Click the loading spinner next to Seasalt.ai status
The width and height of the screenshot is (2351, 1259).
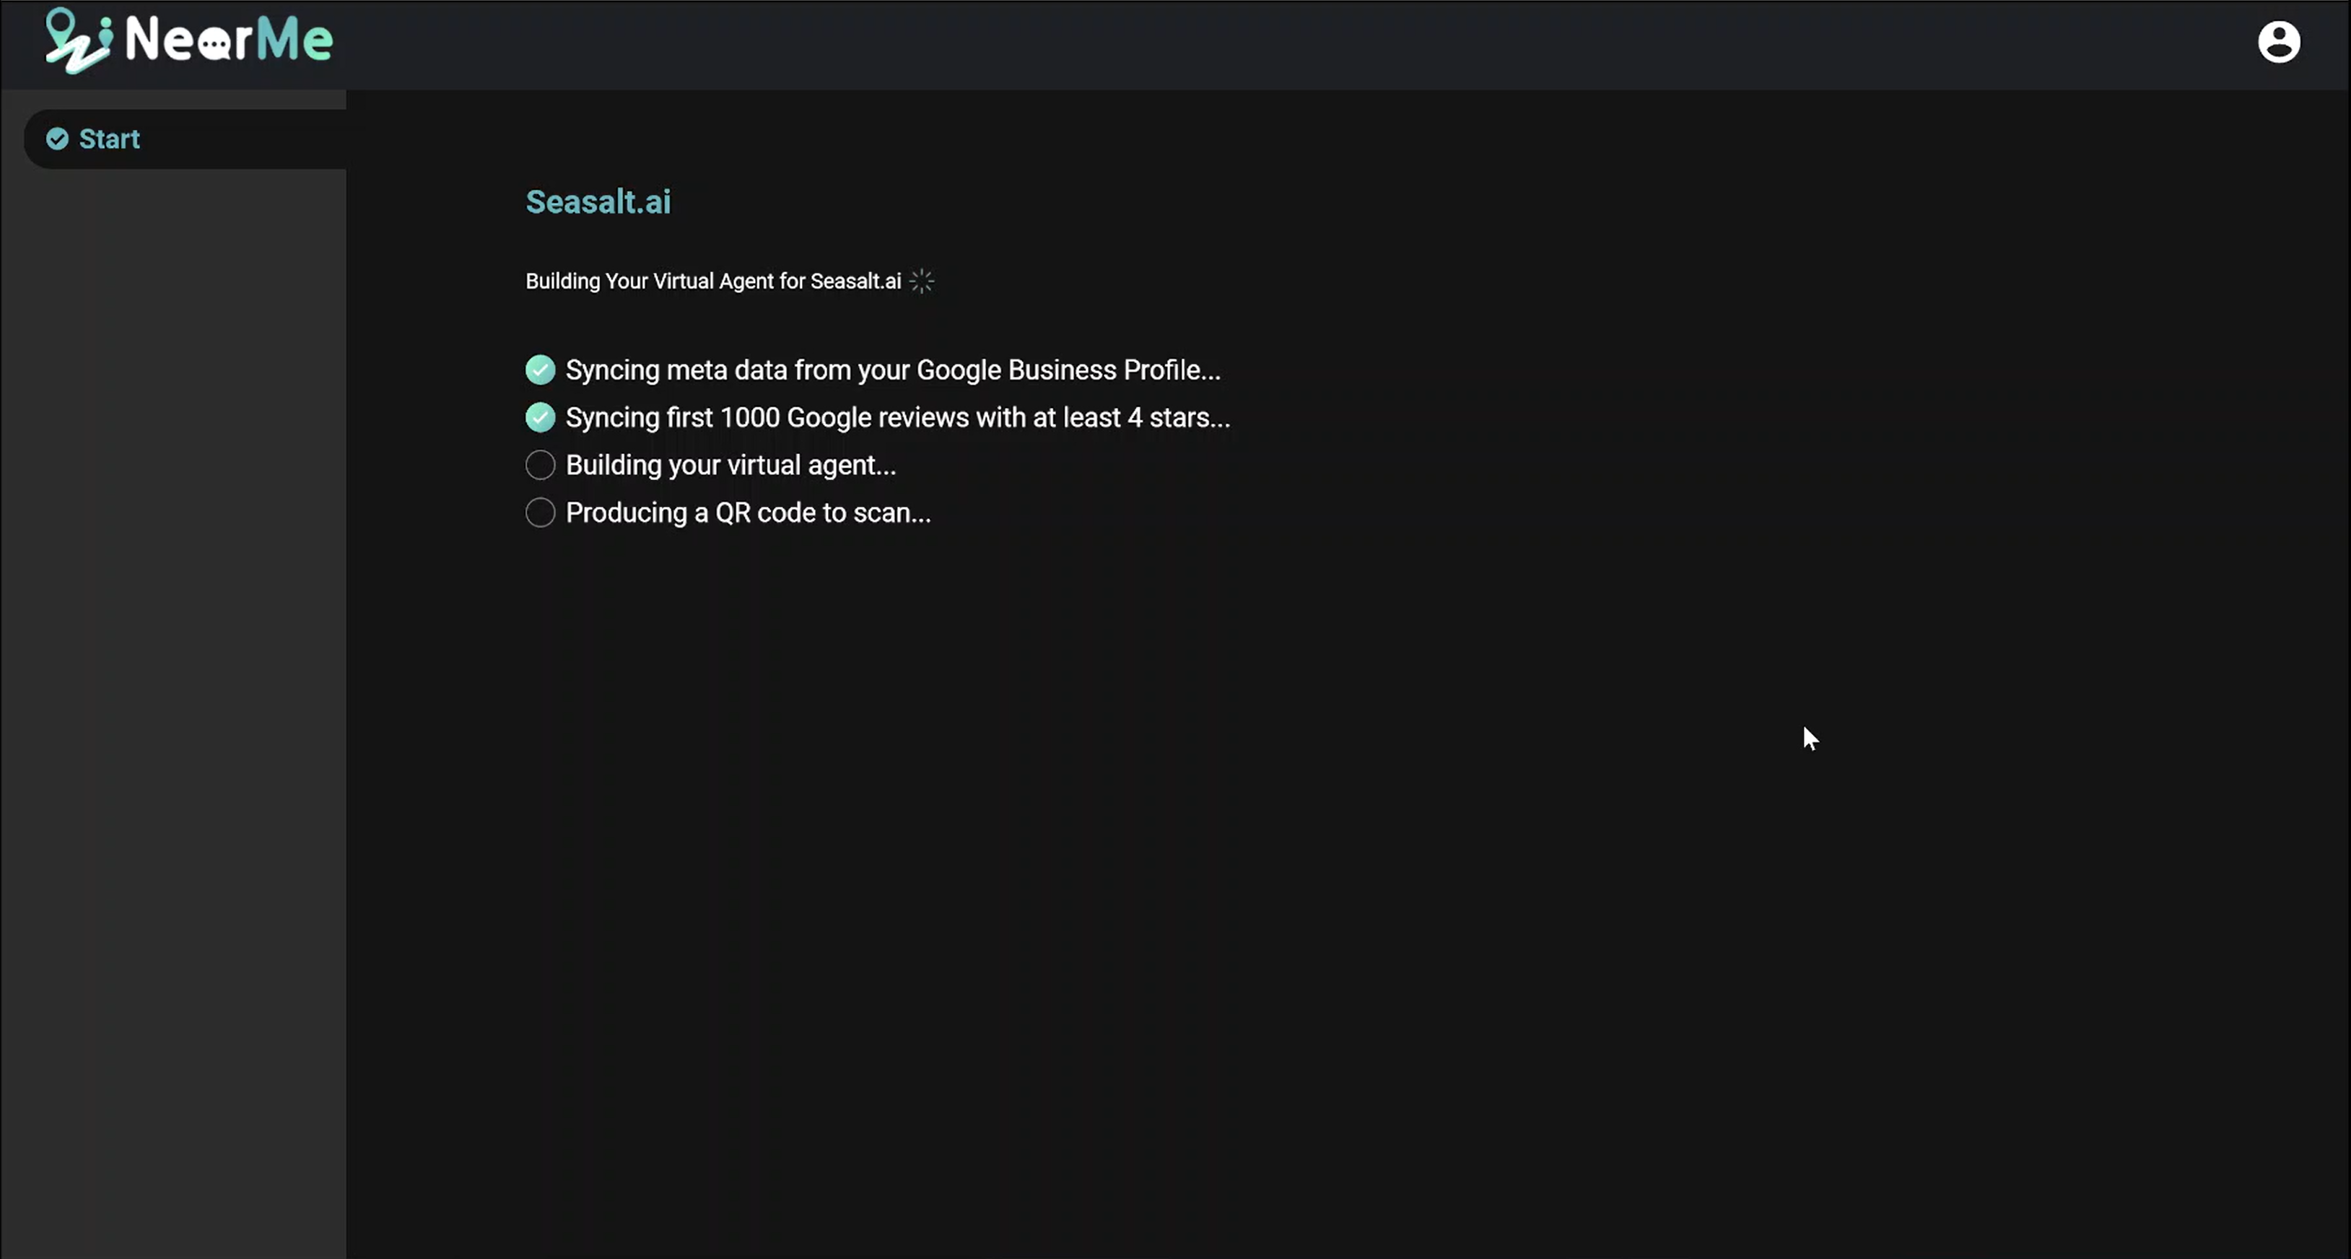click(x=922, y=282)
